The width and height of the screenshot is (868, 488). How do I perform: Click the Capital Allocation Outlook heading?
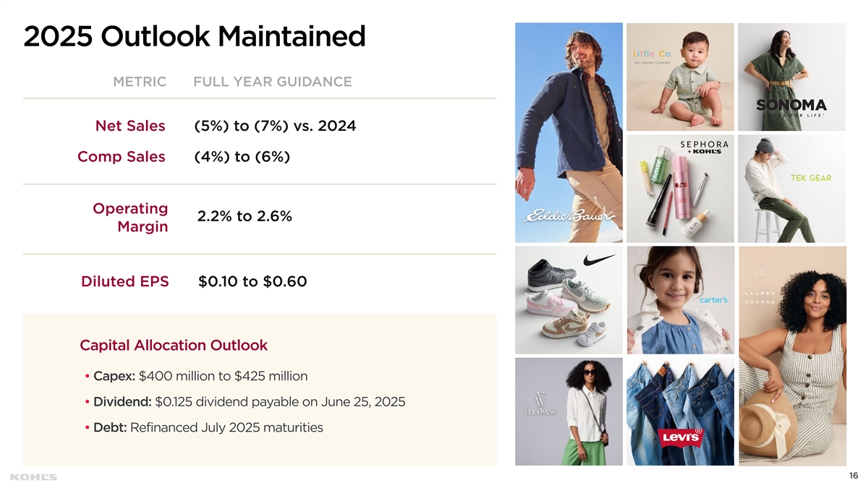[174, 346]
